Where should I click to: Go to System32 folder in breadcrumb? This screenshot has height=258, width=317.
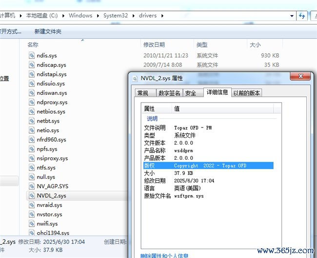[x=116, y=16]
